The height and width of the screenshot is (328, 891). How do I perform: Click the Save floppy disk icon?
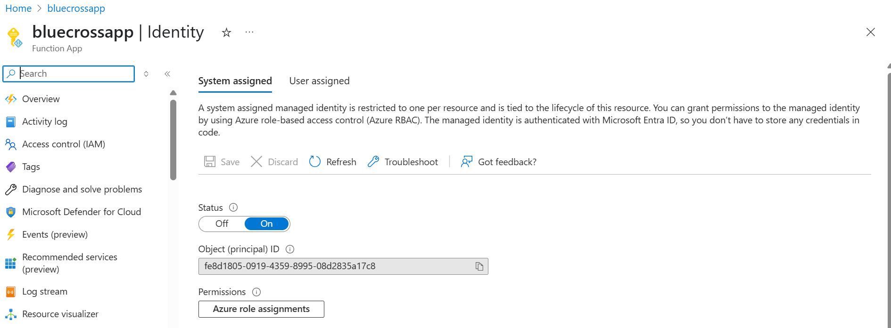coord(210,162)
